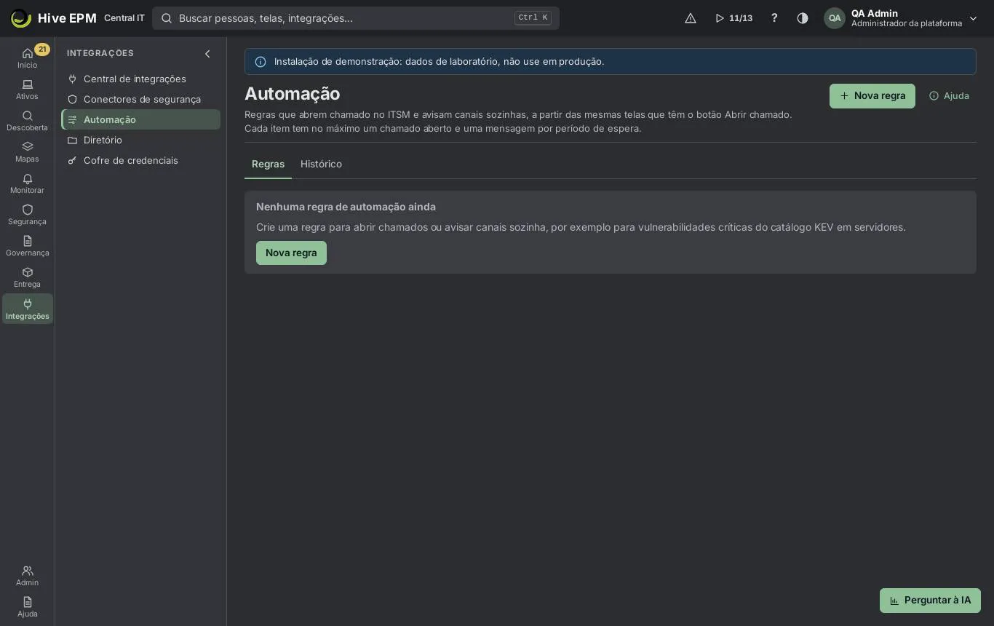
Task: Collapse the Integrações side panel
Action: click(x=207, y=54)
